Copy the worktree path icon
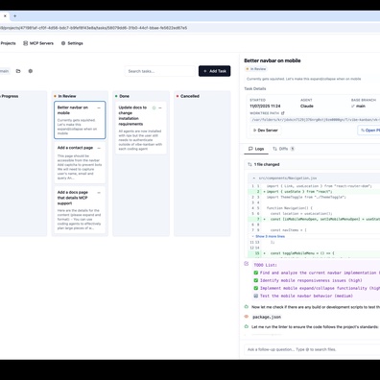This screenshot has height=380, width=380. point(283,113)
